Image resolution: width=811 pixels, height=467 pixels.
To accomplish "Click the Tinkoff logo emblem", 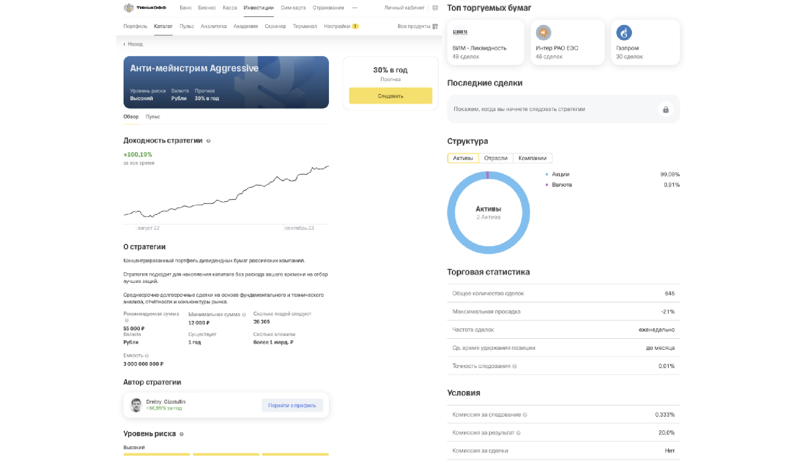I will [128, 8].
